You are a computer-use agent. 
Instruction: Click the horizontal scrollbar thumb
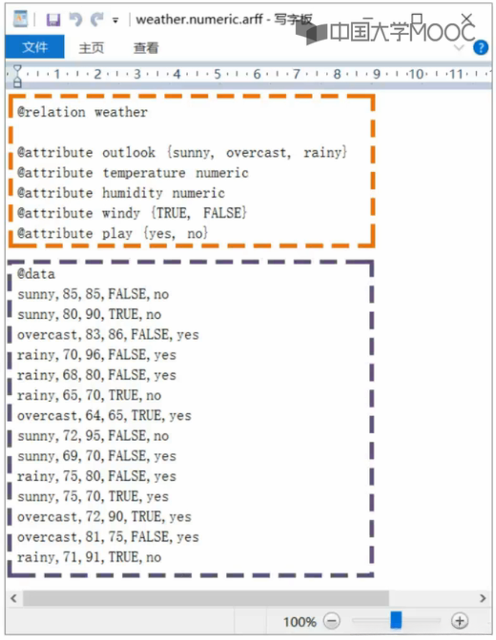206,598
